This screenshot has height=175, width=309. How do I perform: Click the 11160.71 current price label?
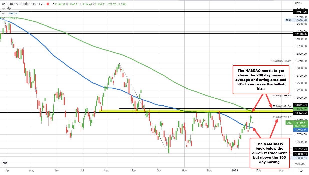[x=301, y=123]
